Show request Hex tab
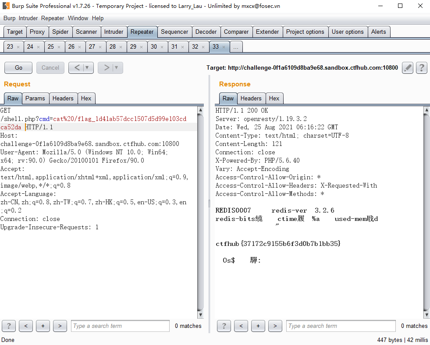Image resolution: width=430 pixels, height=345 pixels. tap(86, 99)
